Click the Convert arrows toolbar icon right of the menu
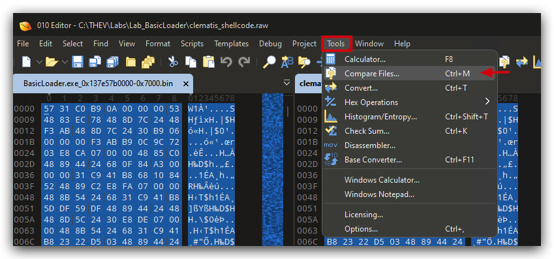This screenshot has height=259, width=554. (521, 62)
